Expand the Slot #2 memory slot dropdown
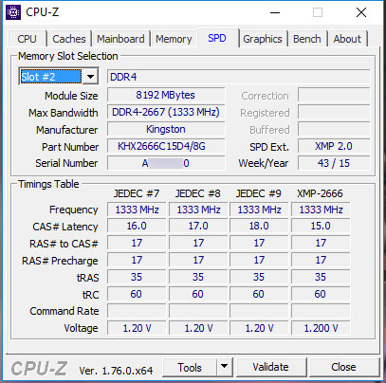The height and width of the screenshot is (383, 386). pyautogui.click(x=90, y=77)
